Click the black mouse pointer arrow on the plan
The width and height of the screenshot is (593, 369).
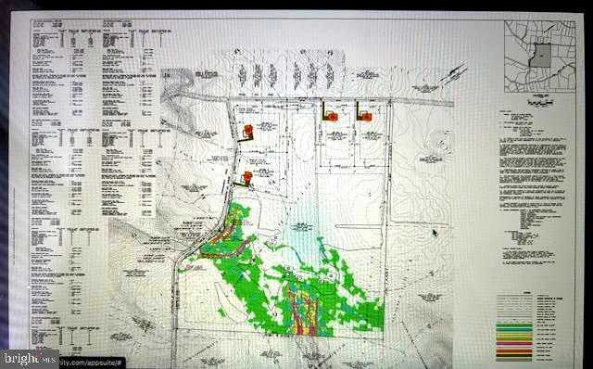(435, 233)
